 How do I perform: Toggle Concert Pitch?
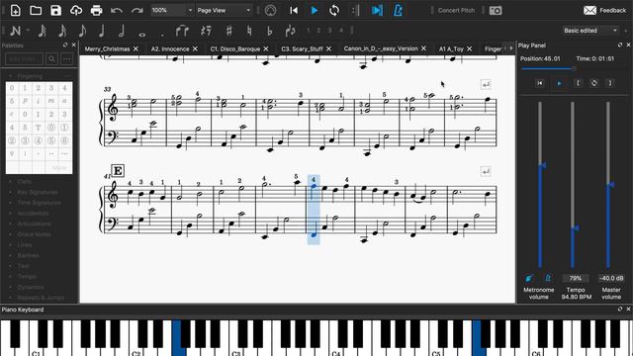coord(456,11)
